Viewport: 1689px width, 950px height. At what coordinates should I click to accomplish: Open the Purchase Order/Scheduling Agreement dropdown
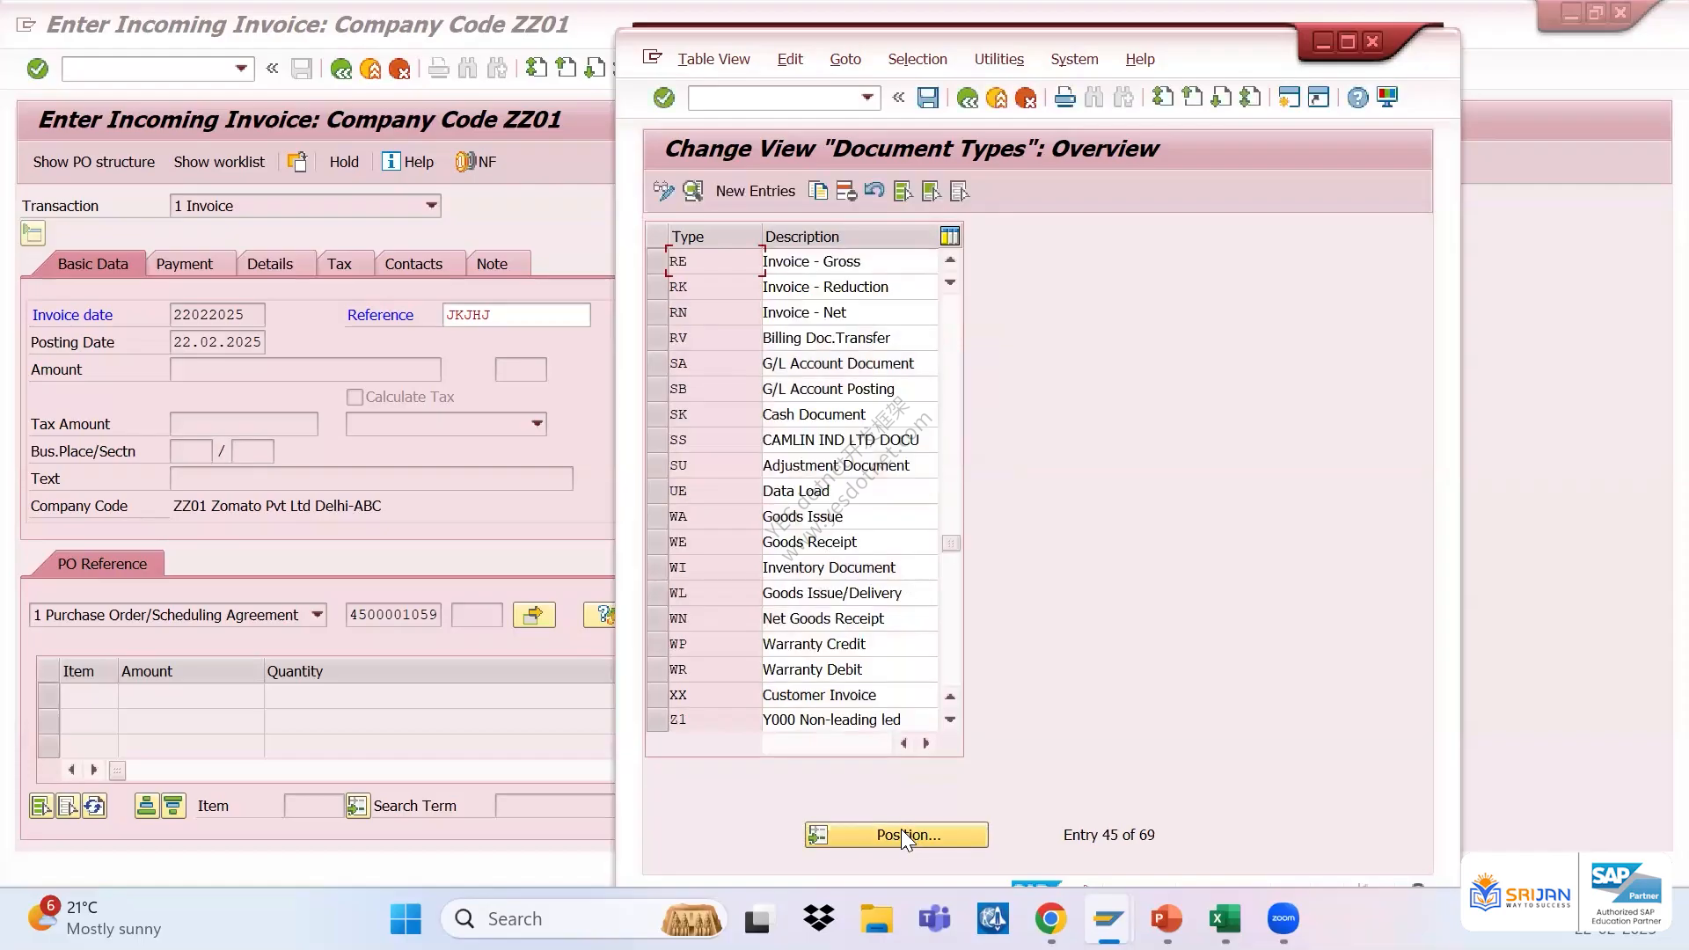318,615
